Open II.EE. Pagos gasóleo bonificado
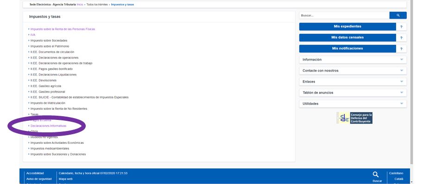The image size is (436, 184). [51, 69]
